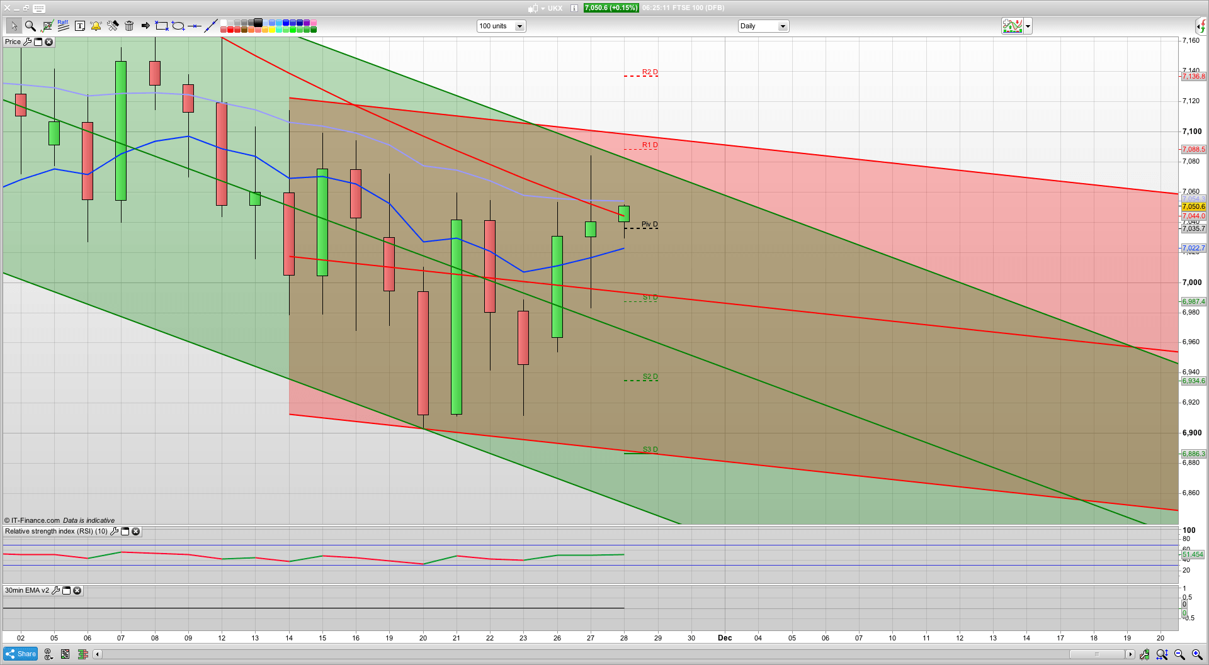
Task: Change the Daily timeframe dropdown
Action: coord(783,26)
